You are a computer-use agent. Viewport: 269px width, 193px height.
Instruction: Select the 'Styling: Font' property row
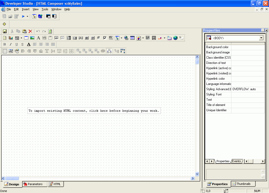tap(235, 94)
